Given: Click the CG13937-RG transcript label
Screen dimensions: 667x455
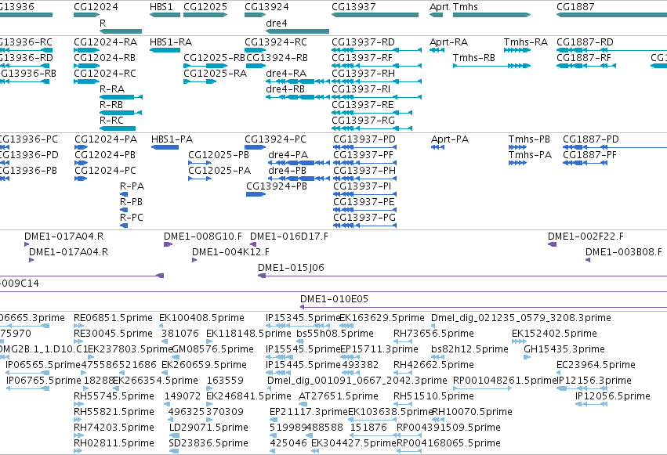Looking at the screenshot, I should tap(363, 121).
